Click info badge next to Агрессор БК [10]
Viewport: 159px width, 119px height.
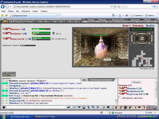coord(30,39)
